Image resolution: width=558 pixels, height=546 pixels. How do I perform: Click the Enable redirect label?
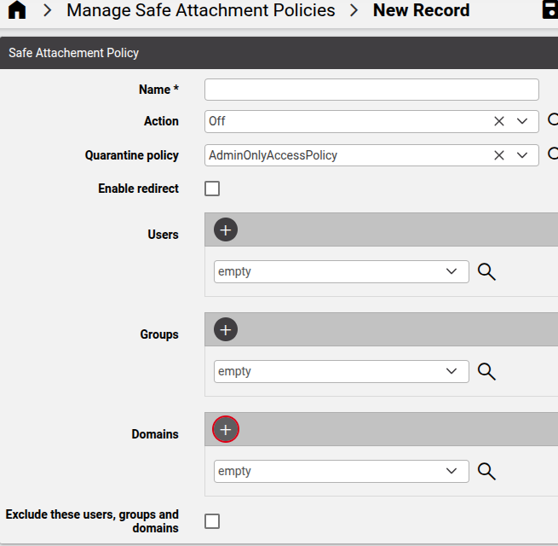click(138, 189)
